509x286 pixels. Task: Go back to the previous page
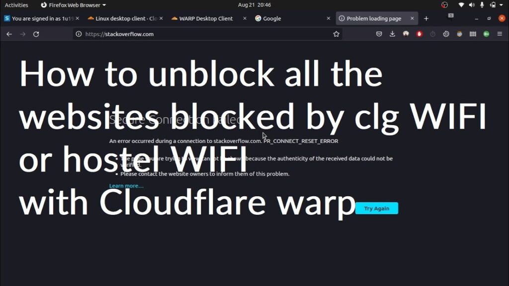click(x=9, y=34)
